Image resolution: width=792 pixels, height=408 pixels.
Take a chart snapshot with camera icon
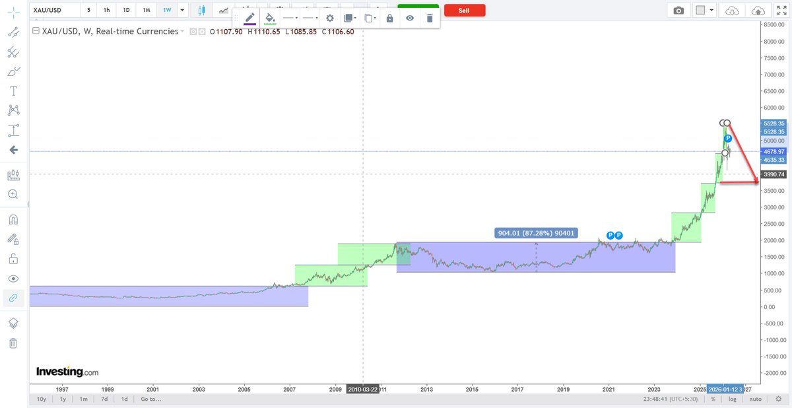pos(678,11)
